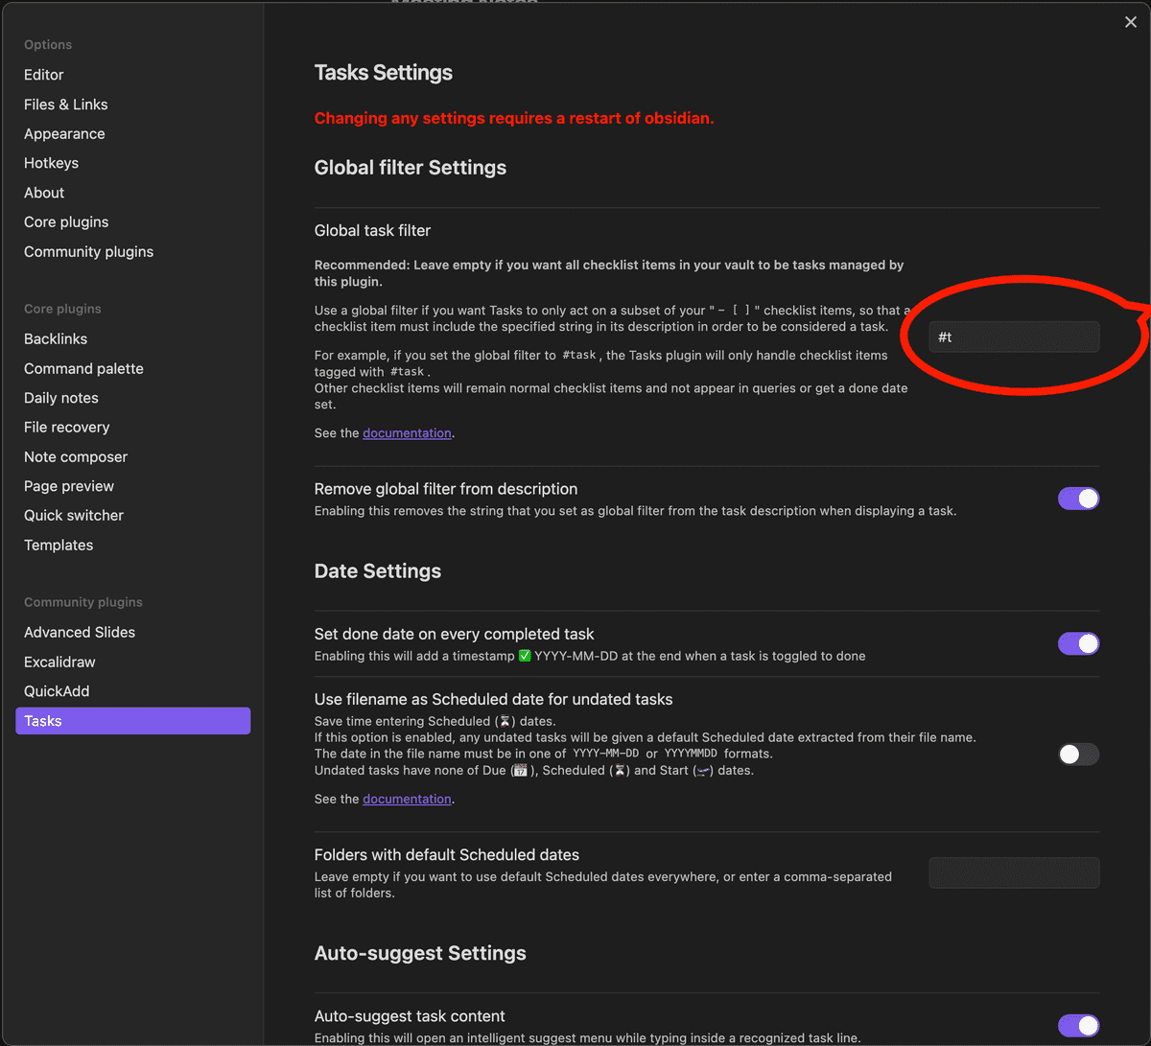Click the Global task filter input field
Image resolution: width=1151 pixels, height=1046 pixels.
(1014, 337)
